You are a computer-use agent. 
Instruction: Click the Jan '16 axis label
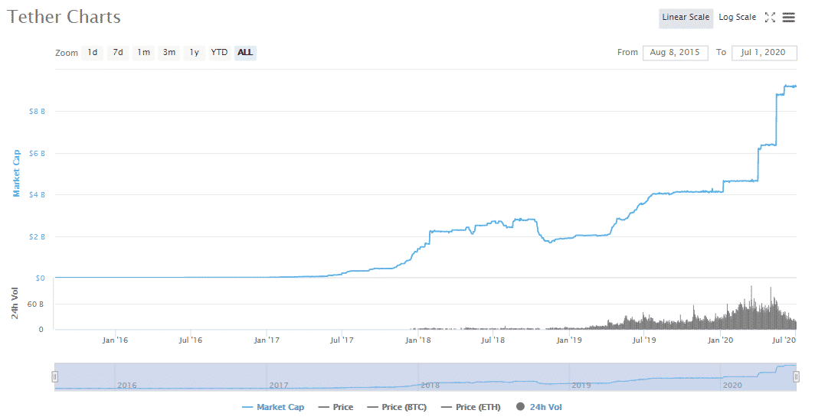pos(115,340)
